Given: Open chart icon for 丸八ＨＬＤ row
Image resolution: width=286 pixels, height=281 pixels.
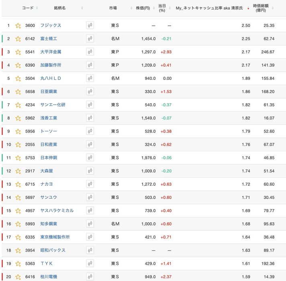Looking at the screenshot, I should (90, 78).
